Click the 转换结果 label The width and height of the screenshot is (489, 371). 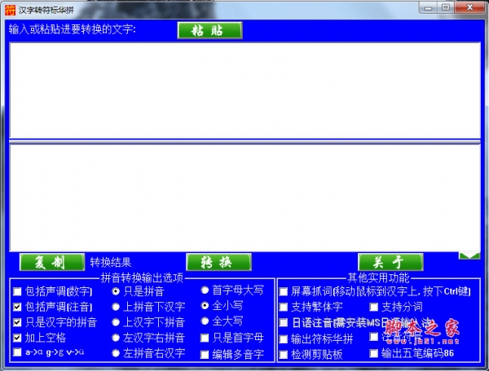point(110,262)
